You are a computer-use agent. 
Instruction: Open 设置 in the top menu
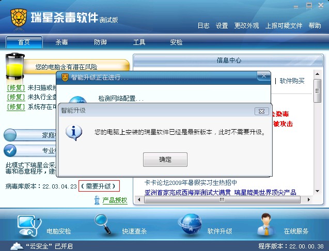point(222,26)
